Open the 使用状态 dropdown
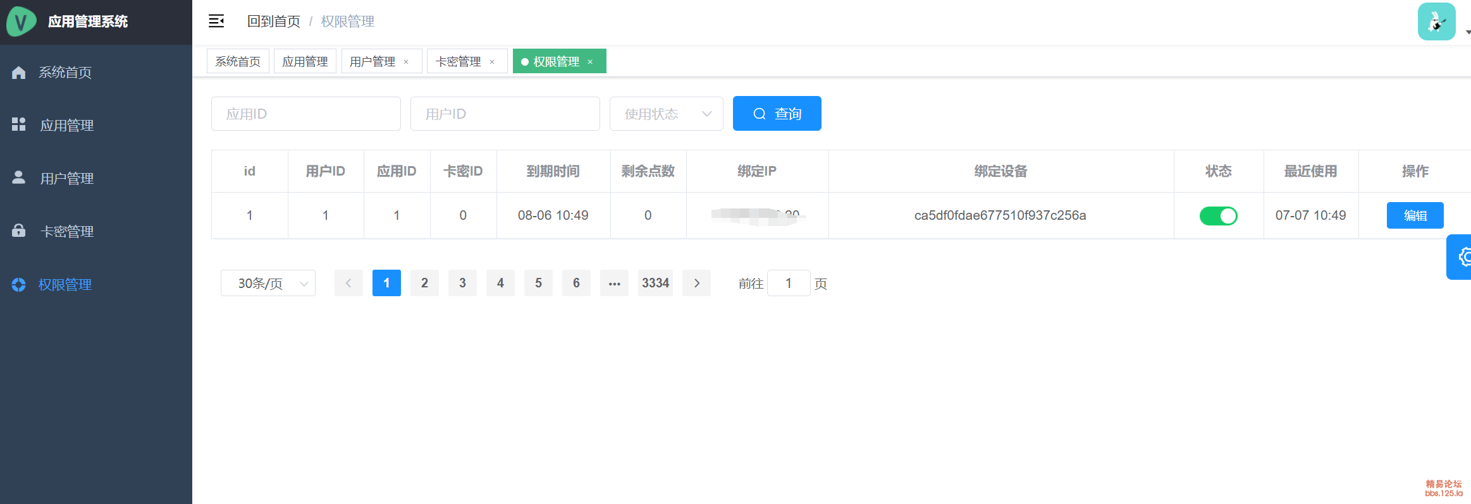This screenshot has height=504, width=1471. 666,114
